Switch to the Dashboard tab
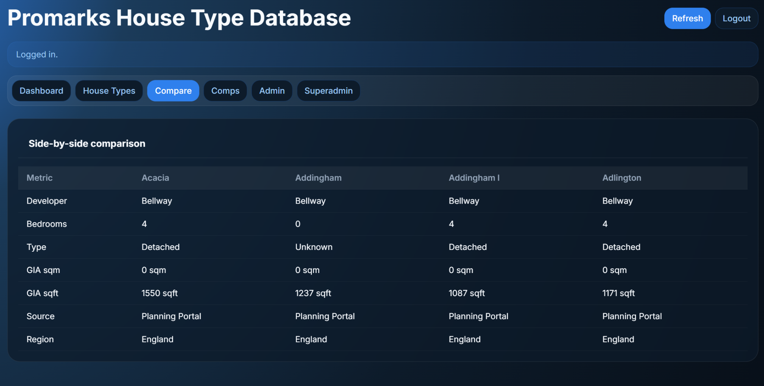The image size is (764, 386). [41, 91]
